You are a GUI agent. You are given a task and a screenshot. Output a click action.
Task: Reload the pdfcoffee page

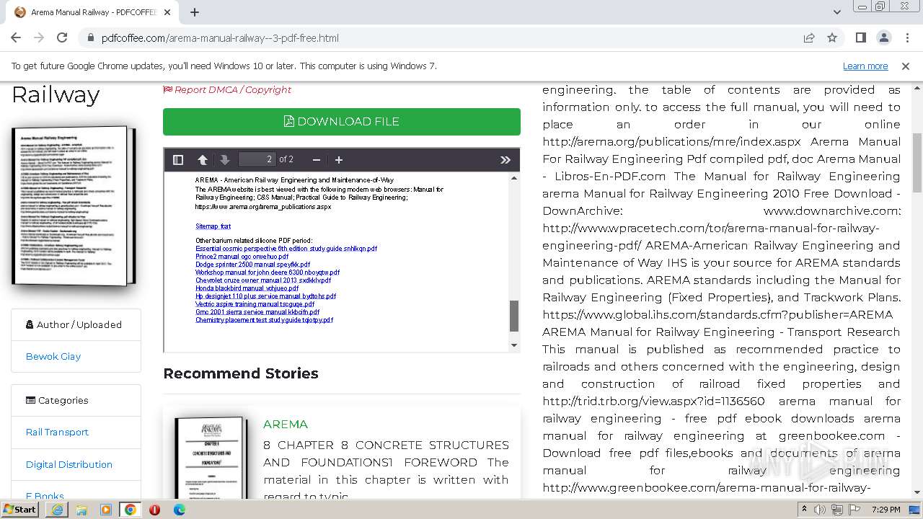pyautogui.click(x=62, y=37)
